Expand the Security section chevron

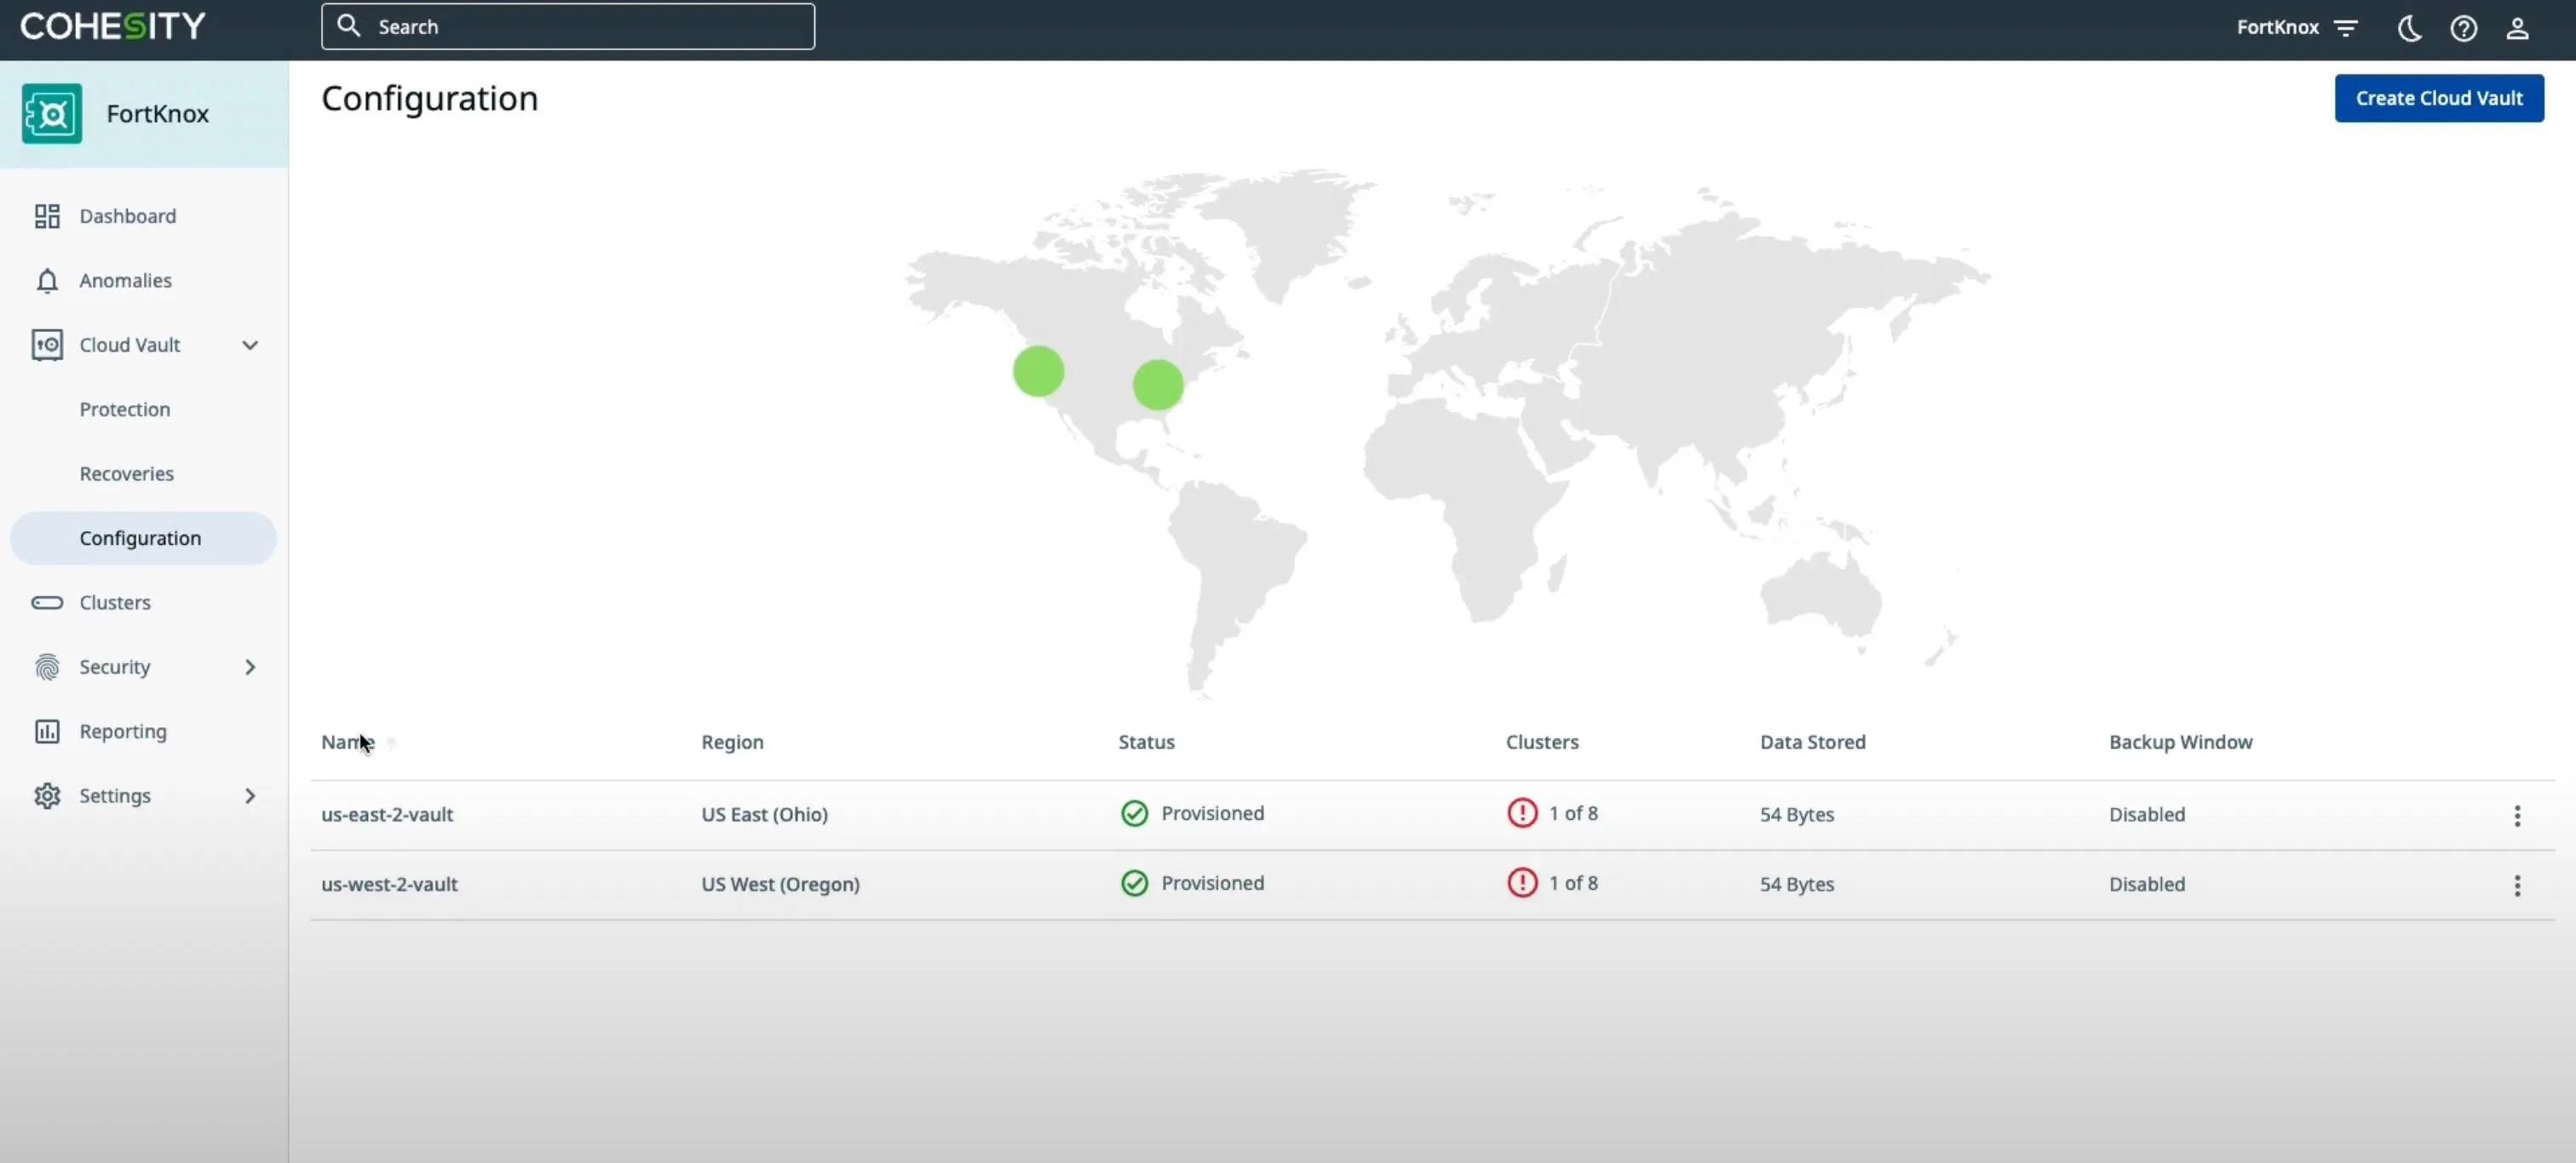[250, 667]
